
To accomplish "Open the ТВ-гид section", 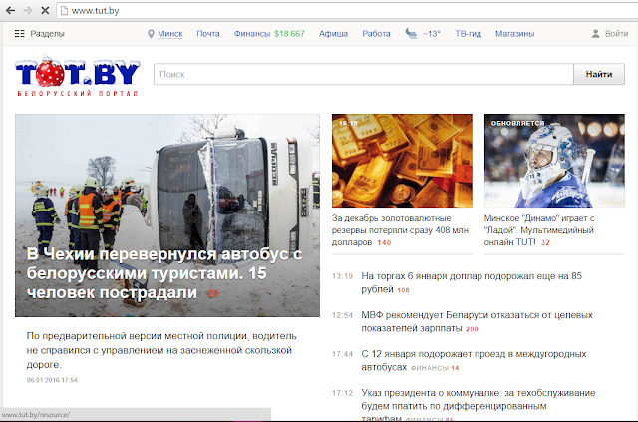I will [468, 34].
